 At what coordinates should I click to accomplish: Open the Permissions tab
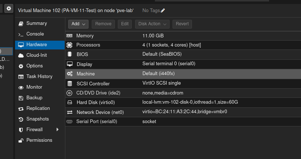tap(40, 140)
